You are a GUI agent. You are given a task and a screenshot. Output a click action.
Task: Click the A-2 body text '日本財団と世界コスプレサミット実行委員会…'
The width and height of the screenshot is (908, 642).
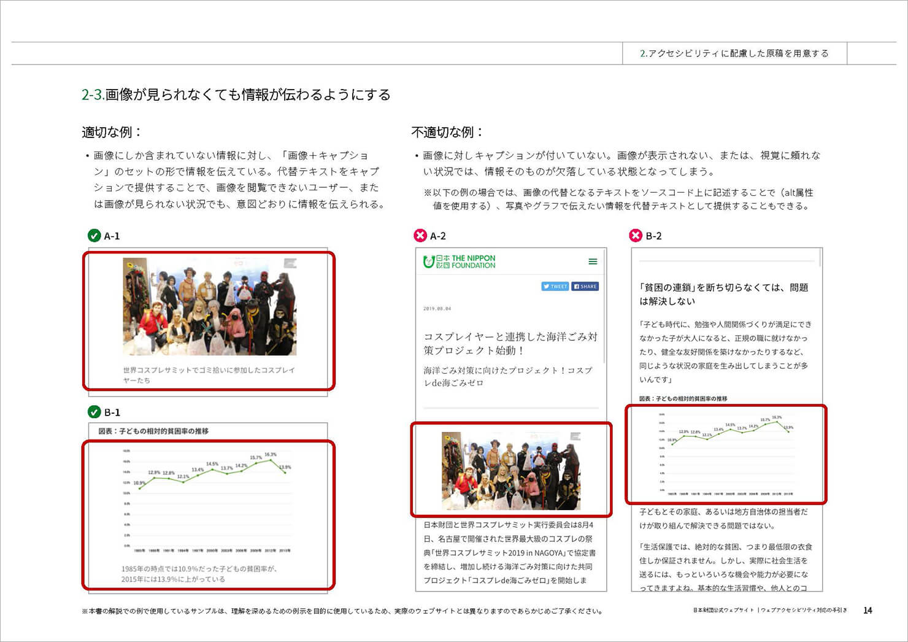509,552
